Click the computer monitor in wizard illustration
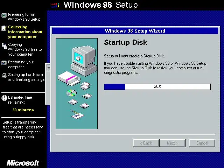The height and width of the screenshot is (168, 224). tap(84, 61)
